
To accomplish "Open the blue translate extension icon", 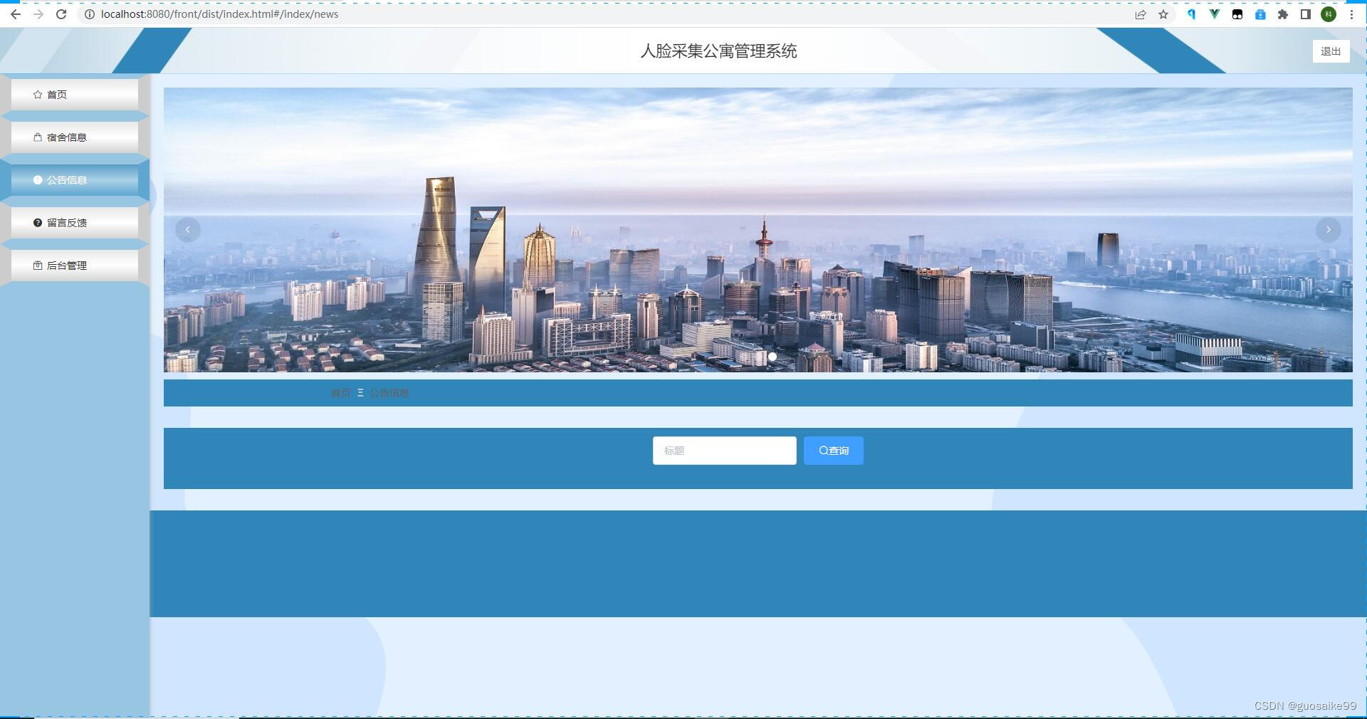I will click(1260, 14).
